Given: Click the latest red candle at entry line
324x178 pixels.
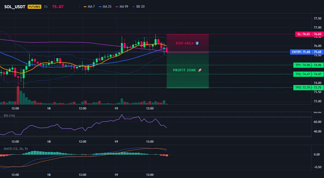Looking at the screenshot, I should pos(167,50).
